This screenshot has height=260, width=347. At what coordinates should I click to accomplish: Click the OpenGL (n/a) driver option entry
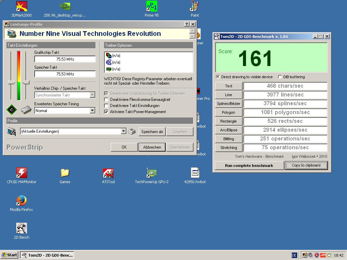[113, 62]
